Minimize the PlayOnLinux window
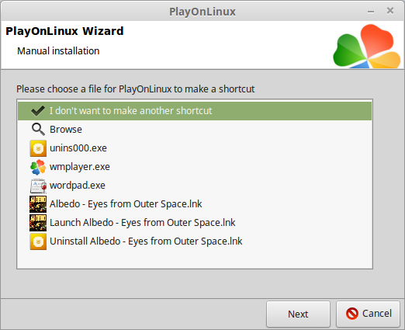The height and width of the screenshot is (330, 405). [371, 12]
